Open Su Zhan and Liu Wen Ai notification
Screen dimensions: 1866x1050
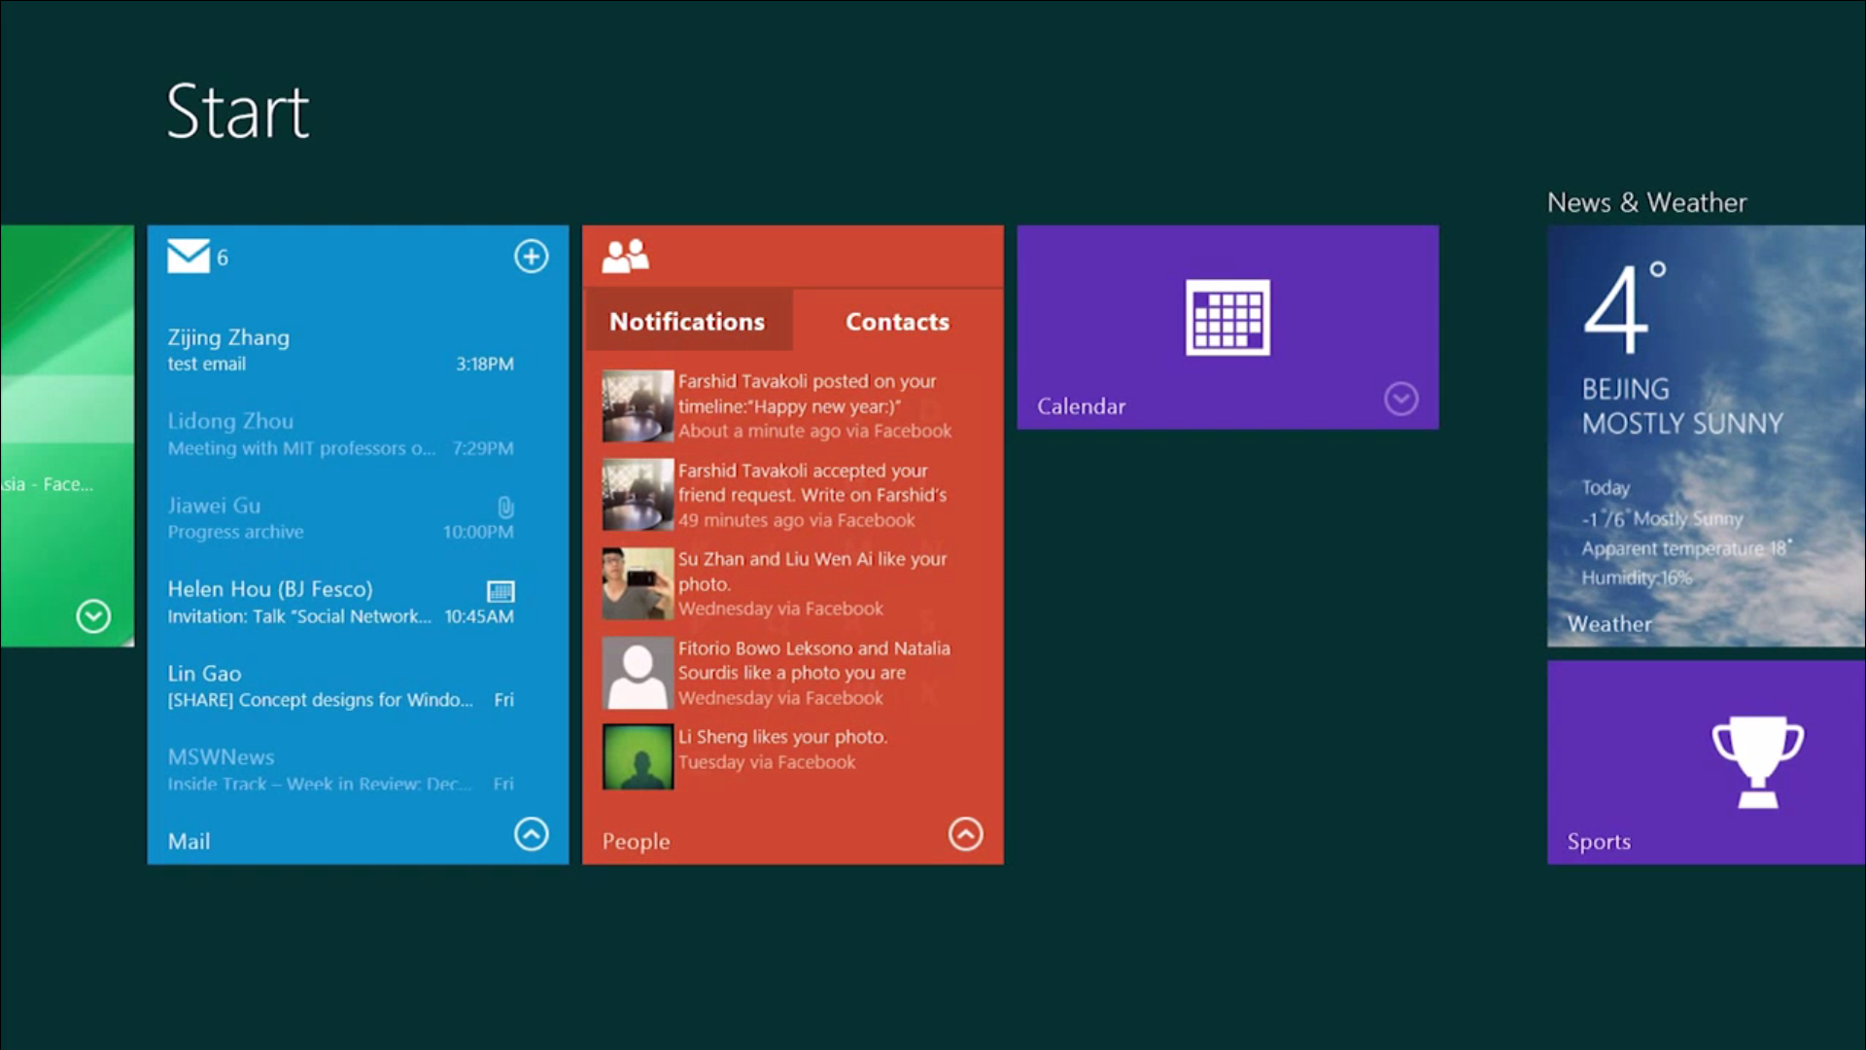(x=812, y=583)
